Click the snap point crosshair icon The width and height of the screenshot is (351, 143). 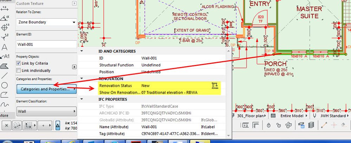tap(334, 125)
